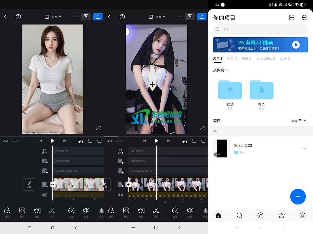Click the 搜索 search field

click(260, 30)
